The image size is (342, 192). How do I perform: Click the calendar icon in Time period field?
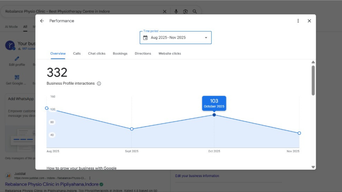click(x=145, y=38)
